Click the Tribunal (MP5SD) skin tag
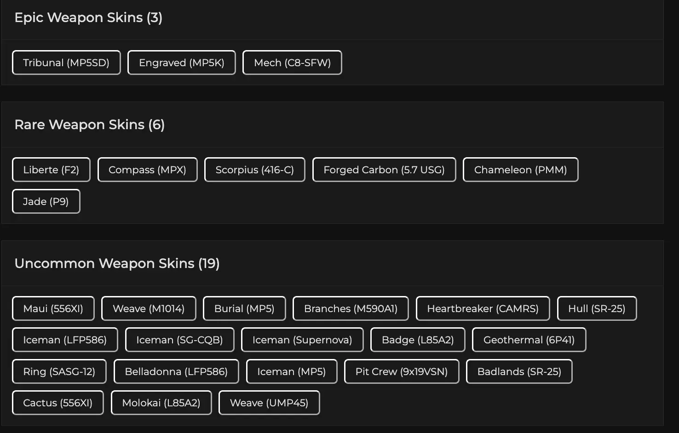The height and width of the screenshot is (433, 679). [66, 63]
